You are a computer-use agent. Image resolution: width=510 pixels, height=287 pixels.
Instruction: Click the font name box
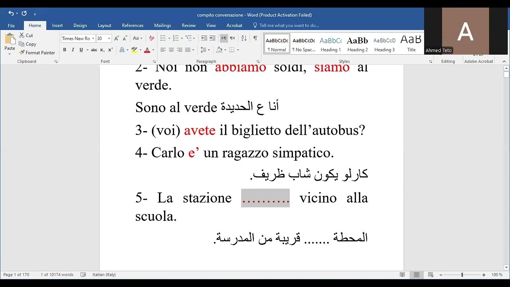coord(76,39)
